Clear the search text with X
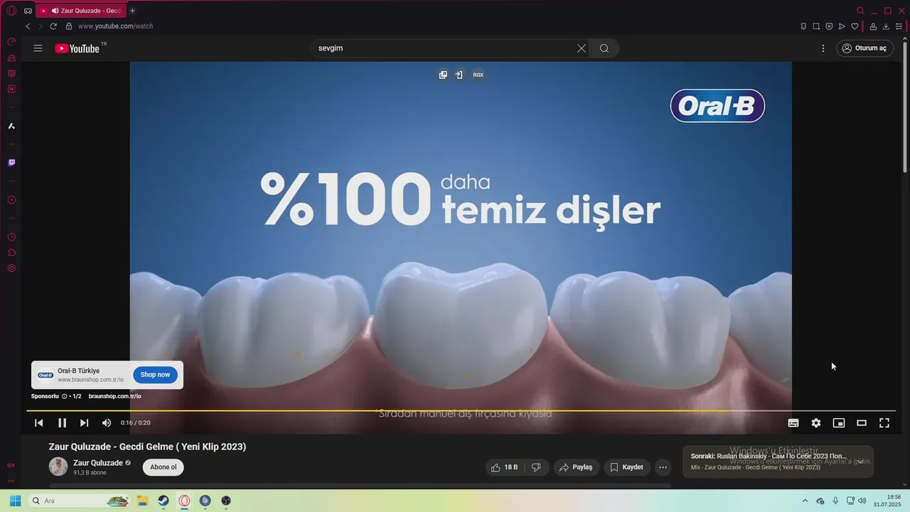910x512 pixels. (x=582, y=48)
